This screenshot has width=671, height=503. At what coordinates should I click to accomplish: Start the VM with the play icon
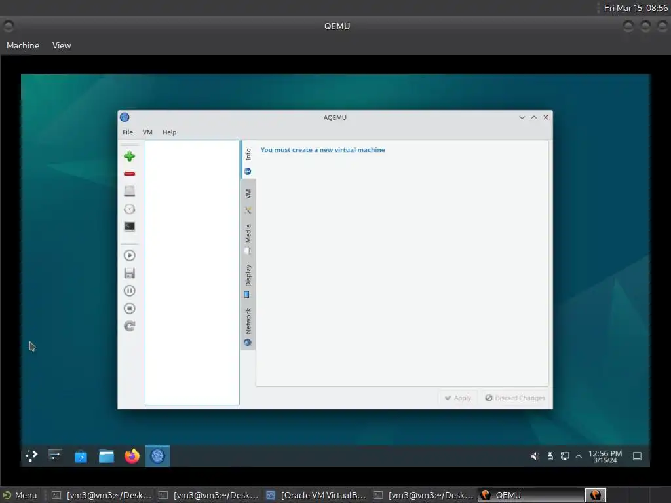129,255
